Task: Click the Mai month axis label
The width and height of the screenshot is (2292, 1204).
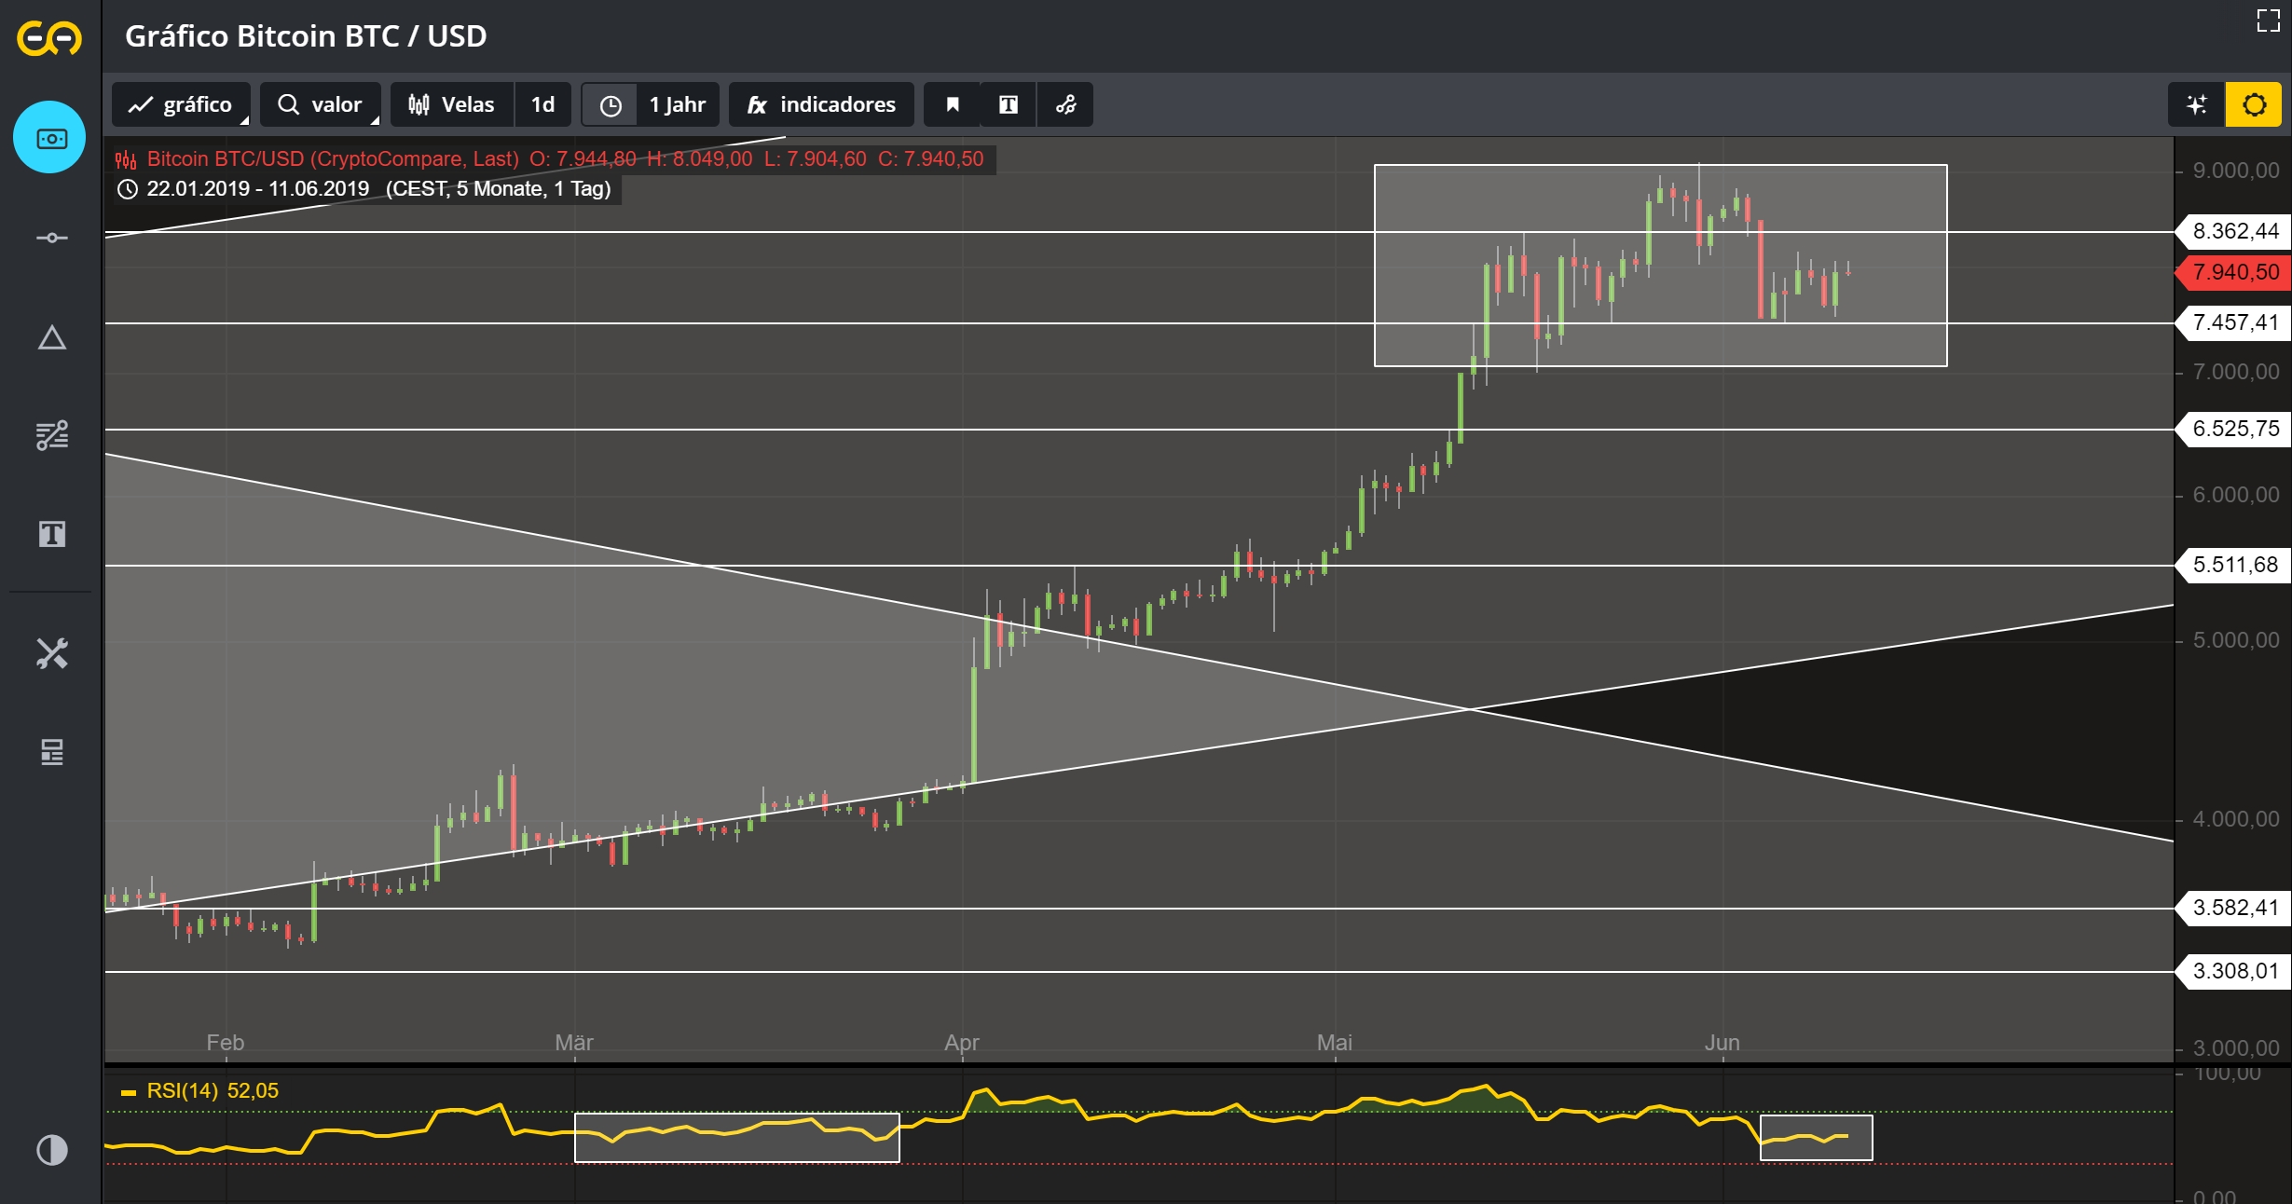Action: coord(1334,1043)
